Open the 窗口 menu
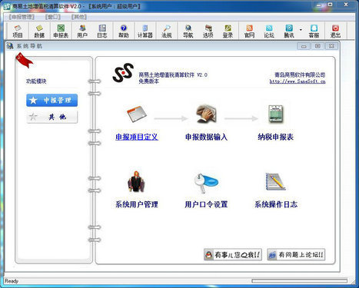 point(53,17)
